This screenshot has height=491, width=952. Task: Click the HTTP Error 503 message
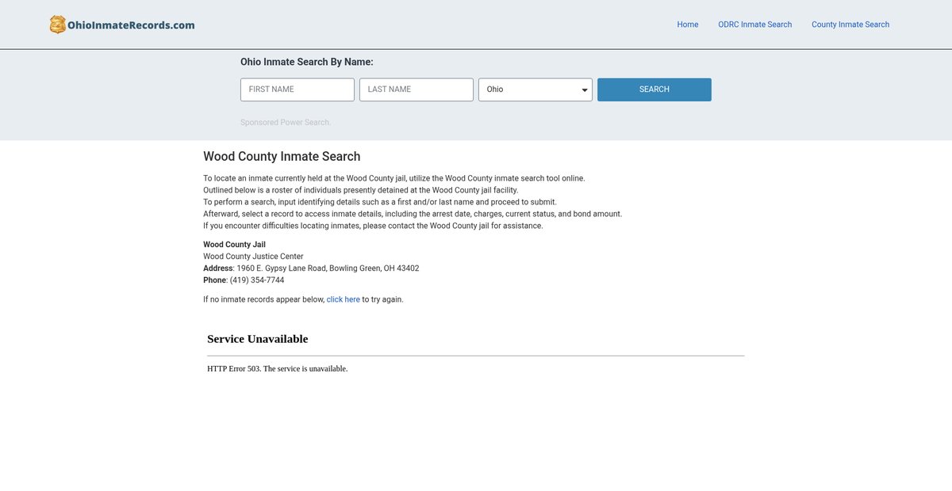pos(278,369)
